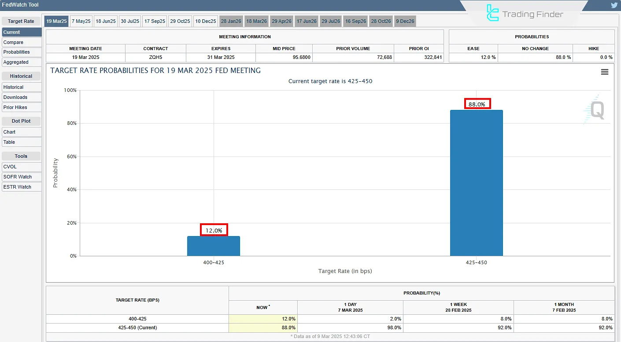Click the 425-450 probability bar
621x342 pixels.
(x=476, y=183)
